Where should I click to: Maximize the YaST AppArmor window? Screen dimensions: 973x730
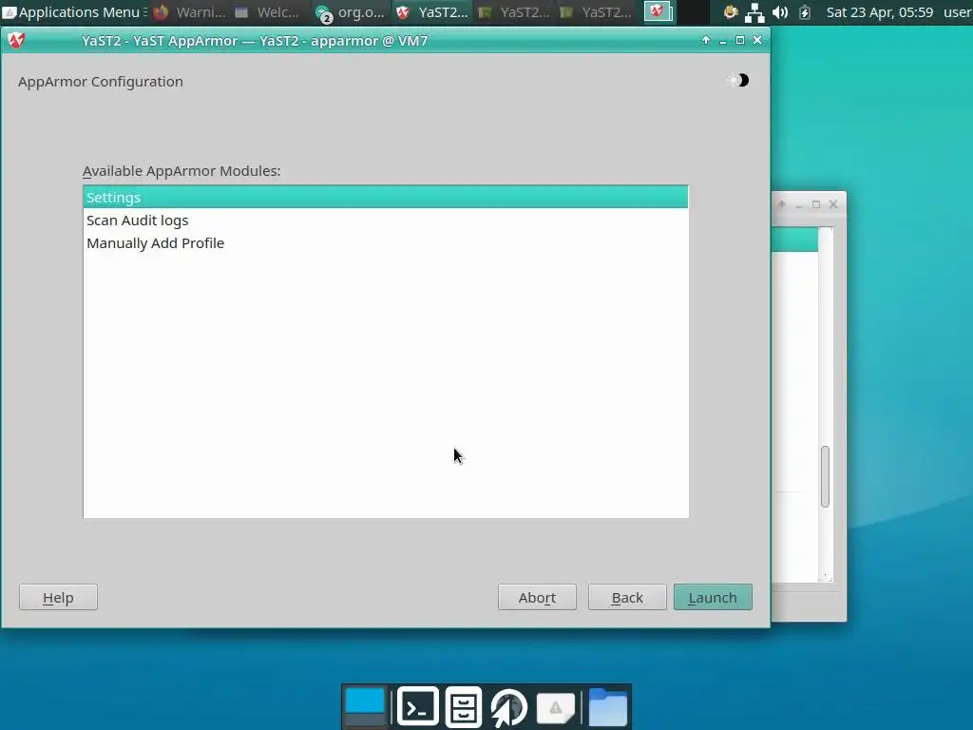coord(739,40)
